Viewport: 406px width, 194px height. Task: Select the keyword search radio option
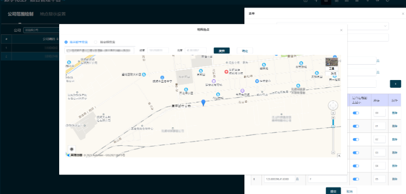(66, 42)
